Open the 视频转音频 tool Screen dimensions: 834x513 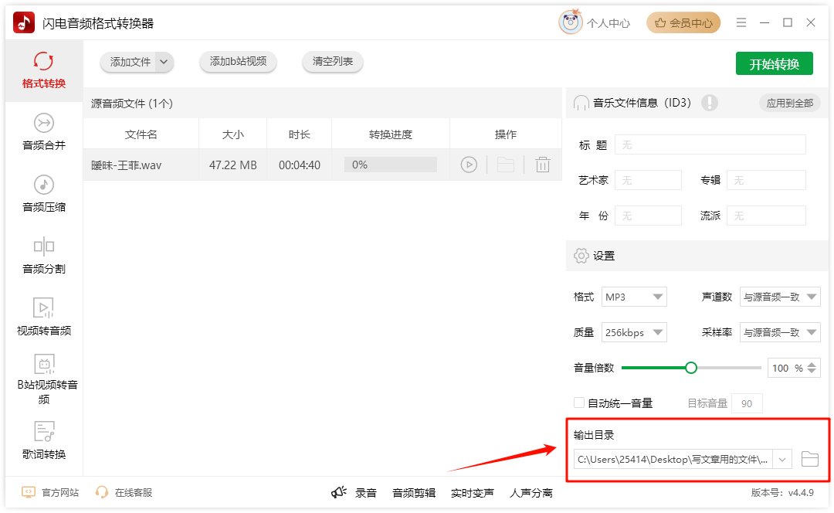(x=43, y=318)
